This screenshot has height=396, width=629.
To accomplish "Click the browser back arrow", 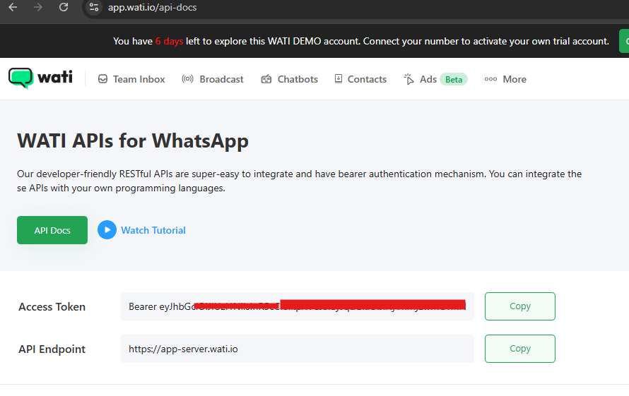I will click(13, 7).
